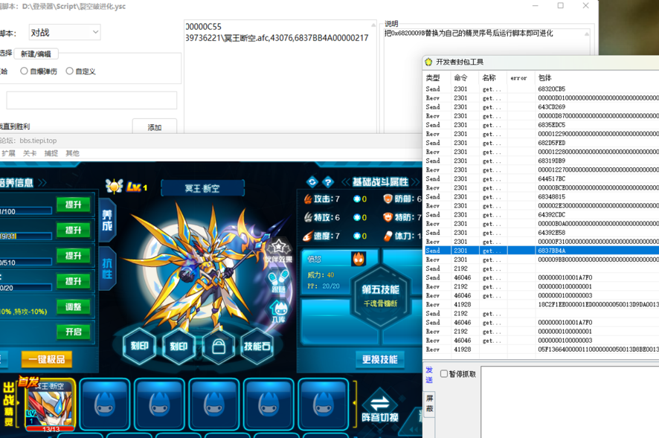This screenshot has width=659, height=438.
Task: Click the claw icon next to 攻击
Action: 308,199
